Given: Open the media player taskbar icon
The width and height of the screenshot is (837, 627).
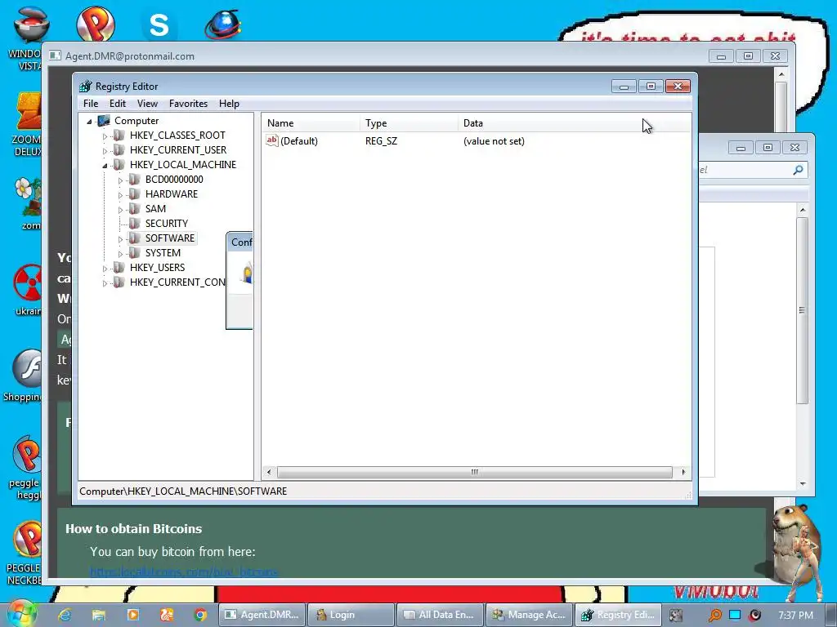Looking at the screenshot, I should click(133, 615).
